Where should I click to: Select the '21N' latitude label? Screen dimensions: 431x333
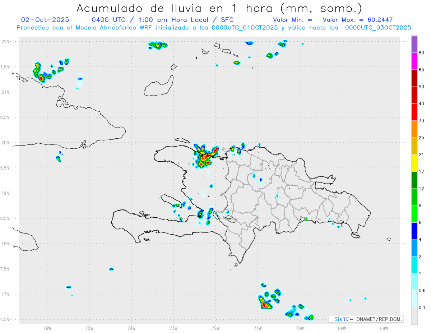(6, 92)
